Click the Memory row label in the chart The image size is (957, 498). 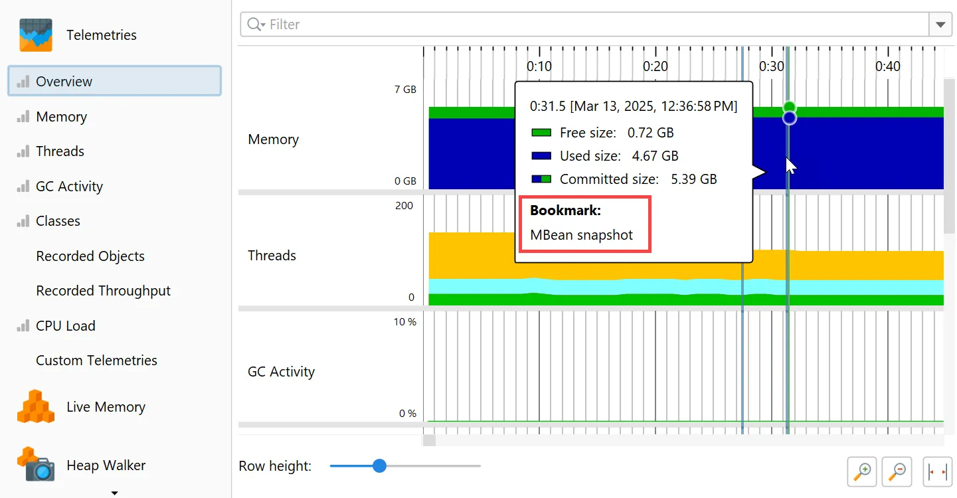273,139
